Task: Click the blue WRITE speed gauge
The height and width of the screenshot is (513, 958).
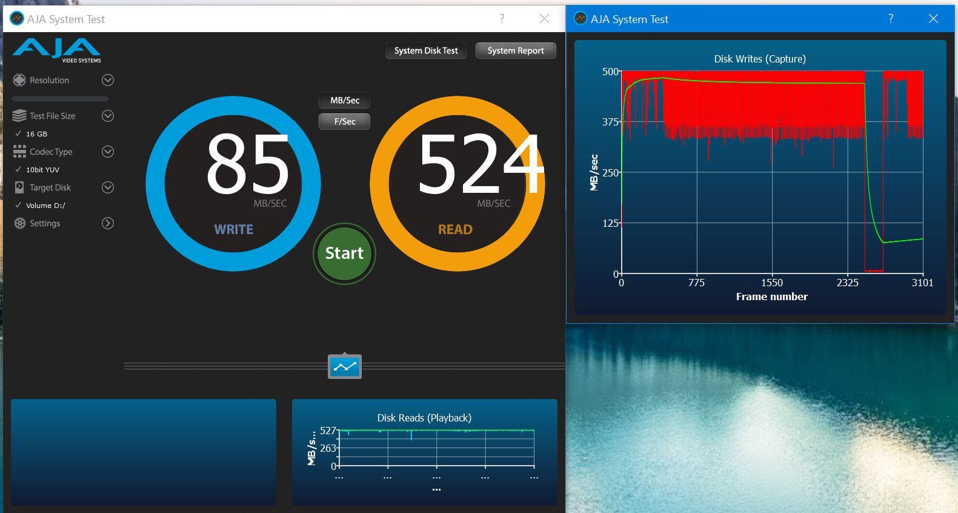Action: pyautogui.click(x=233, y=183)
